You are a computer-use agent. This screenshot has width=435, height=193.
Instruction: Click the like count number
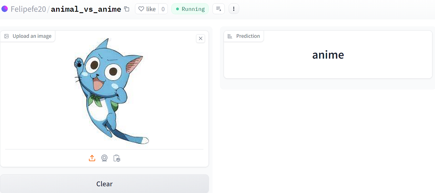pos(163,9)
